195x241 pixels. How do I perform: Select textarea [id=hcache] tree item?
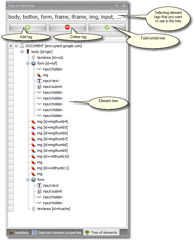point(54,209)
